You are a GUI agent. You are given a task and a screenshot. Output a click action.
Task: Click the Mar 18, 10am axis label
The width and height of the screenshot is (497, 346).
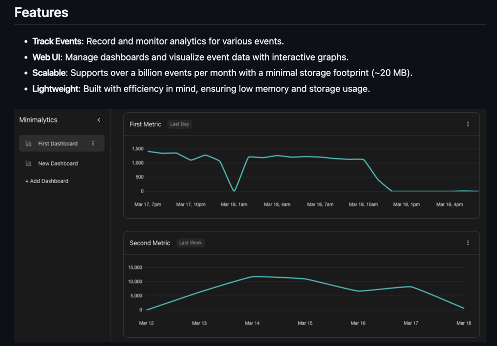pos(363,204)
